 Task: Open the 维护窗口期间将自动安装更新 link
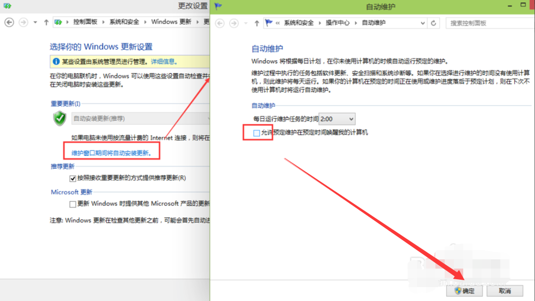(x=111, y=153)
